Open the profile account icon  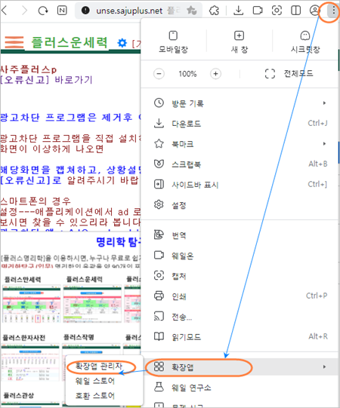(314, 10)
